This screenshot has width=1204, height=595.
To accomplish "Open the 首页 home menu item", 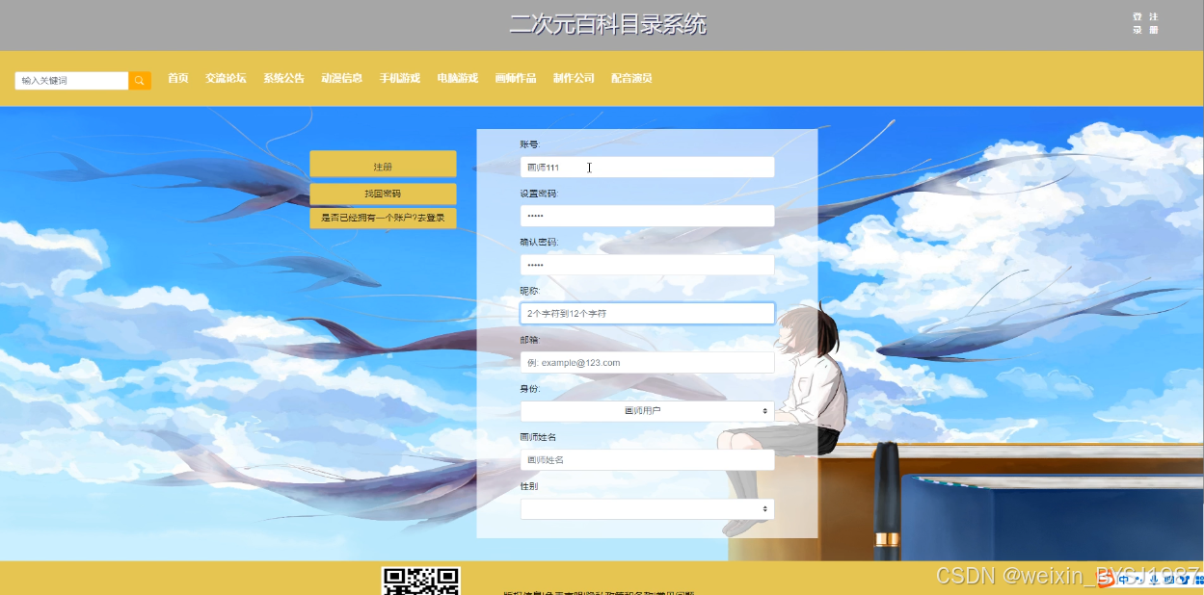I will point(177,78).
